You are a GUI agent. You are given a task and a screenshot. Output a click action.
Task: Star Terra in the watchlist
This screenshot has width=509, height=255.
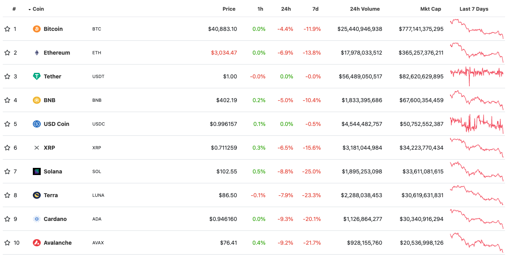pos(7,195)
